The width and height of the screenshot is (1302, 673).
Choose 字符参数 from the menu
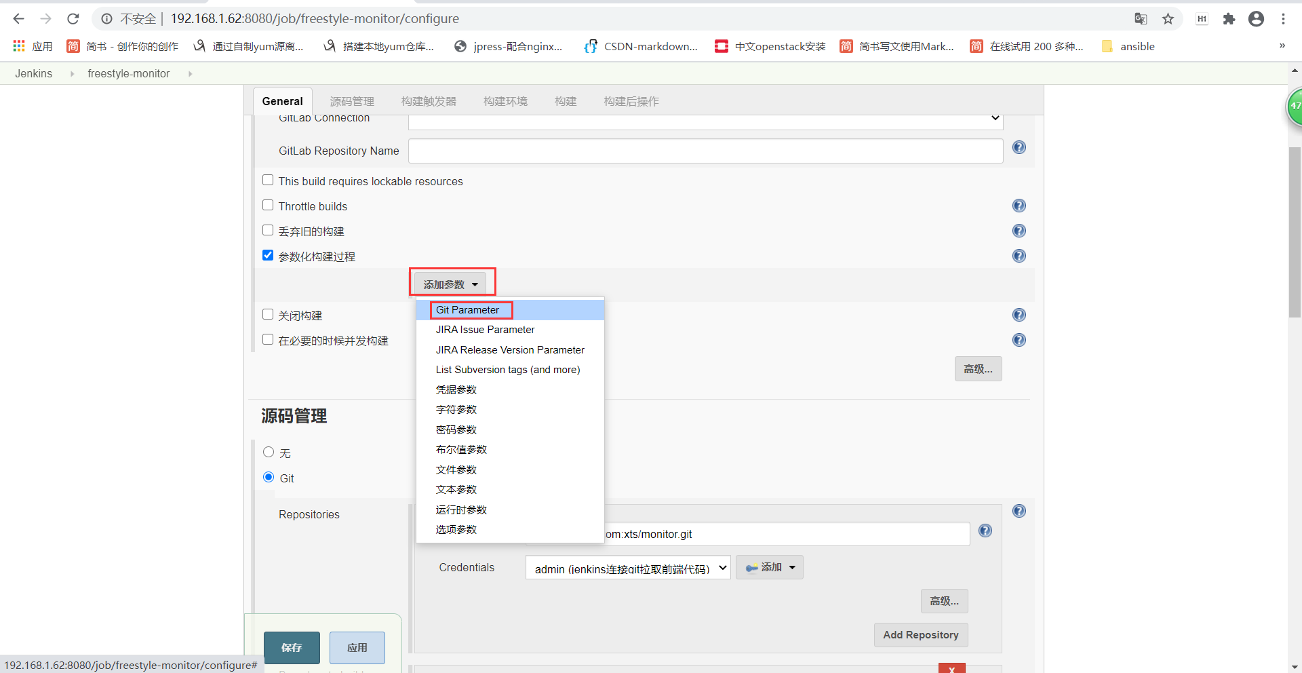(x=510, y=410)
